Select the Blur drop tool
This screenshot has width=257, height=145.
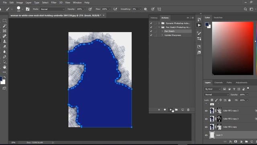4,52
